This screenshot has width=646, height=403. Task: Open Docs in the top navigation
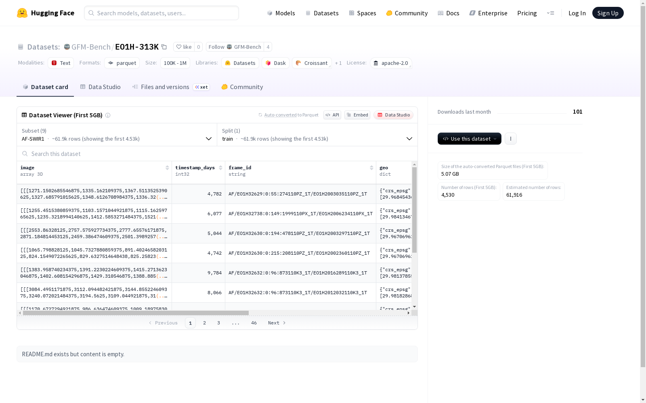(x=449, y=13)
